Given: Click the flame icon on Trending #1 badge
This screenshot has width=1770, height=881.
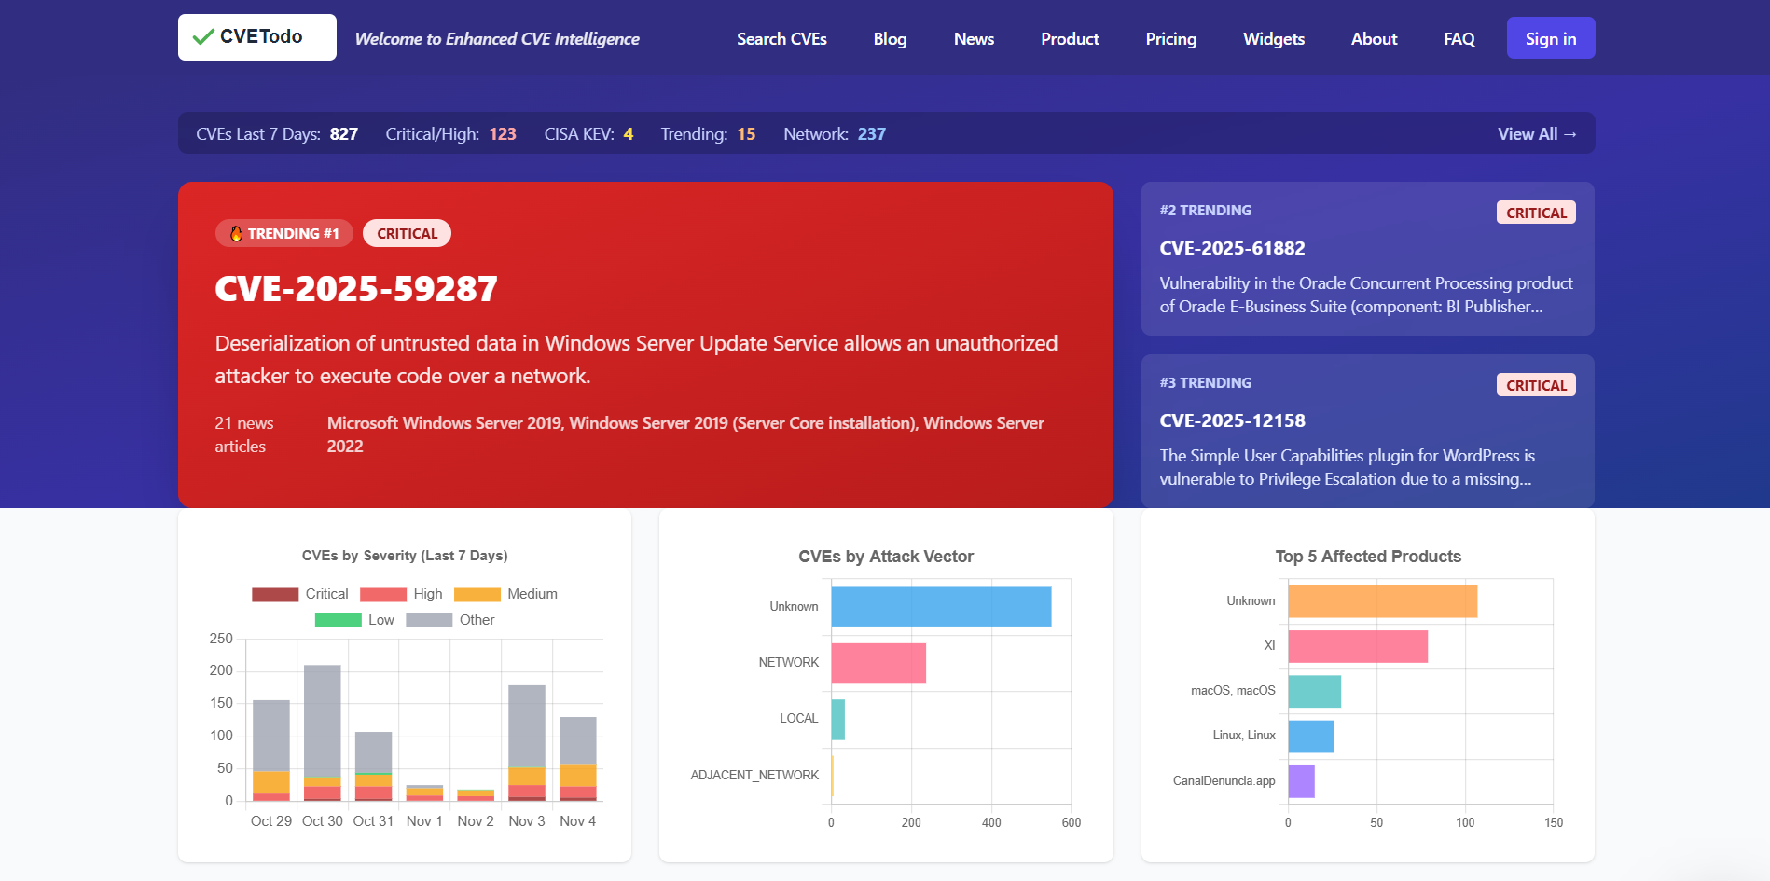Looking at the screenshot, I should pyautogui.click(x=235, y=233).
